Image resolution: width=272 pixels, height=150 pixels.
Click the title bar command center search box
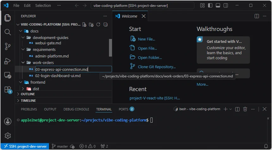pyautogui.click(x=142, y=6)
